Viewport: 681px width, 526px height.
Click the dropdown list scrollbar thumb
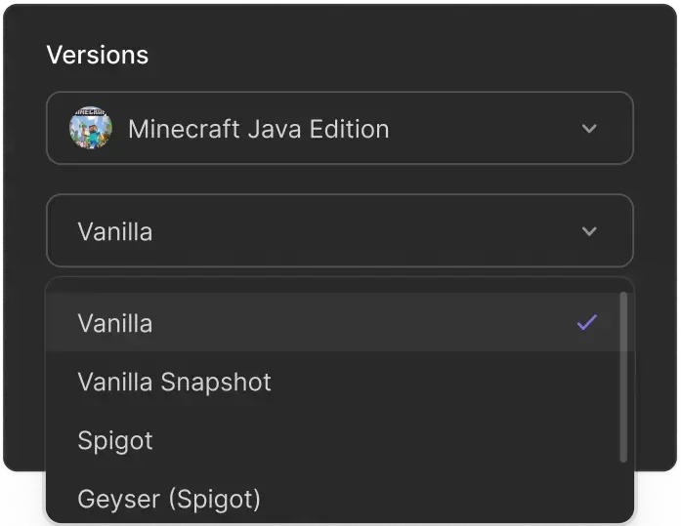pyautogui.click(x=623, y=376)
